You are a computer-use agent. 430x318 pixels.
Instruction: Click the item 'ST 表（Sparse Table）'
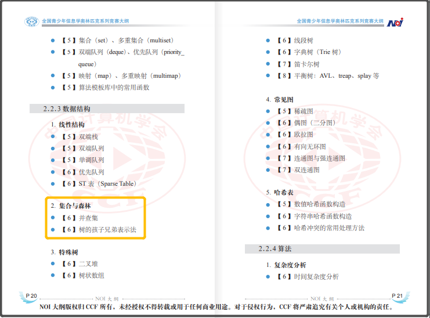click(x=107, y=184)
